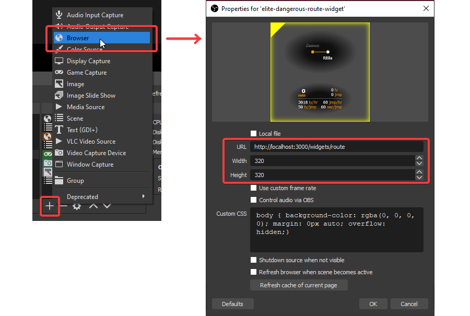The width and height of the screenshot is (470, 316).
Task: Open the Deprecated menu entry
Action: [102, 197]
